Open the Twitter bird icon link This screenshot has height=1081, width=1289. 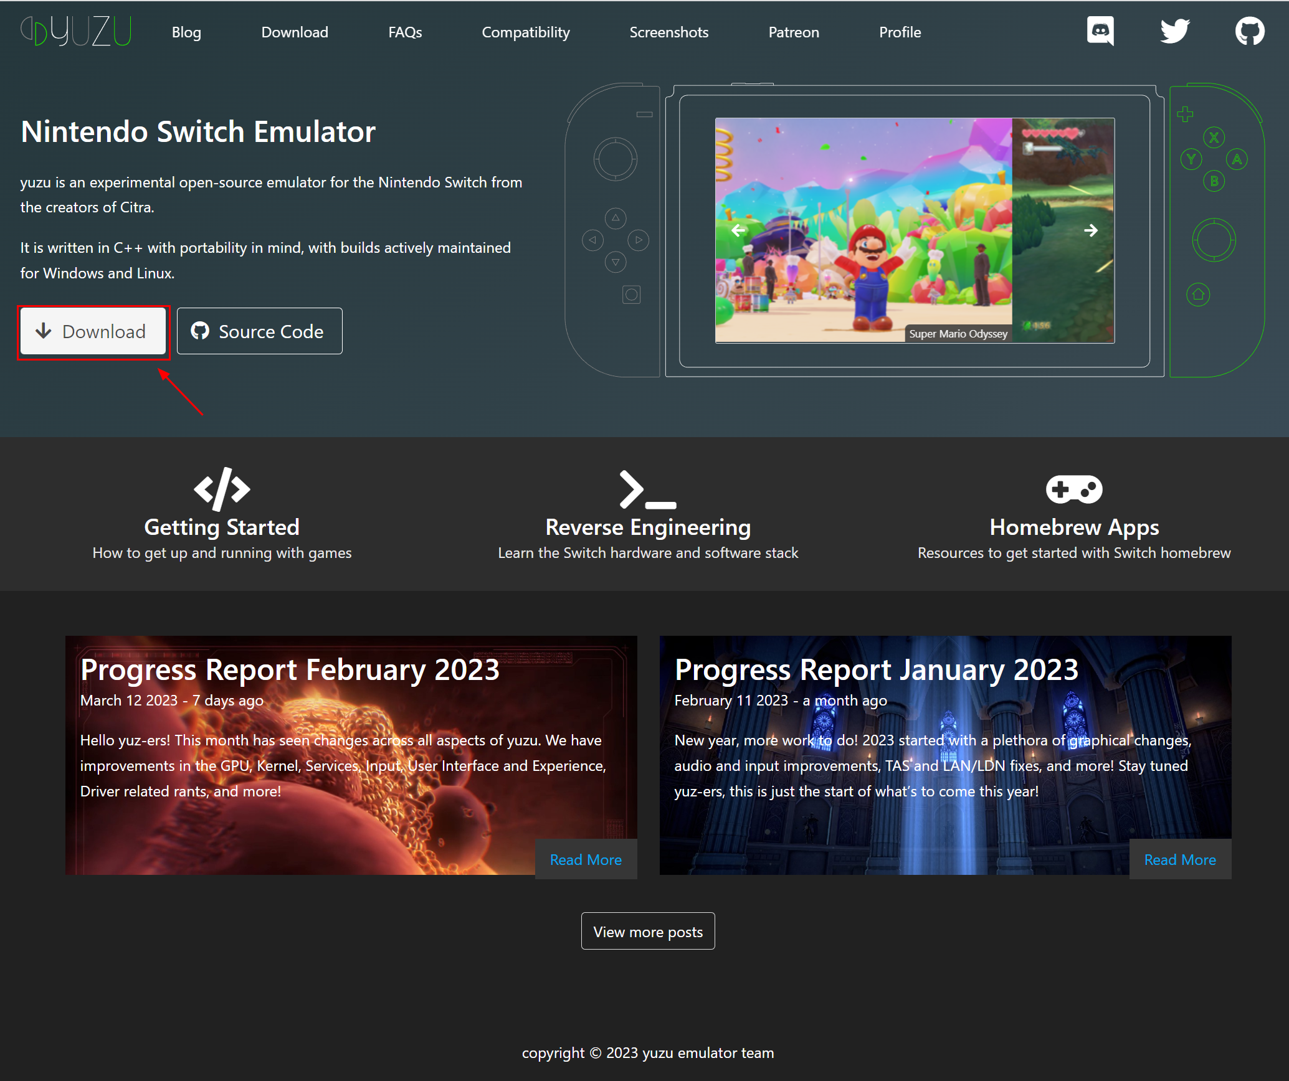tap(1175, 31)
